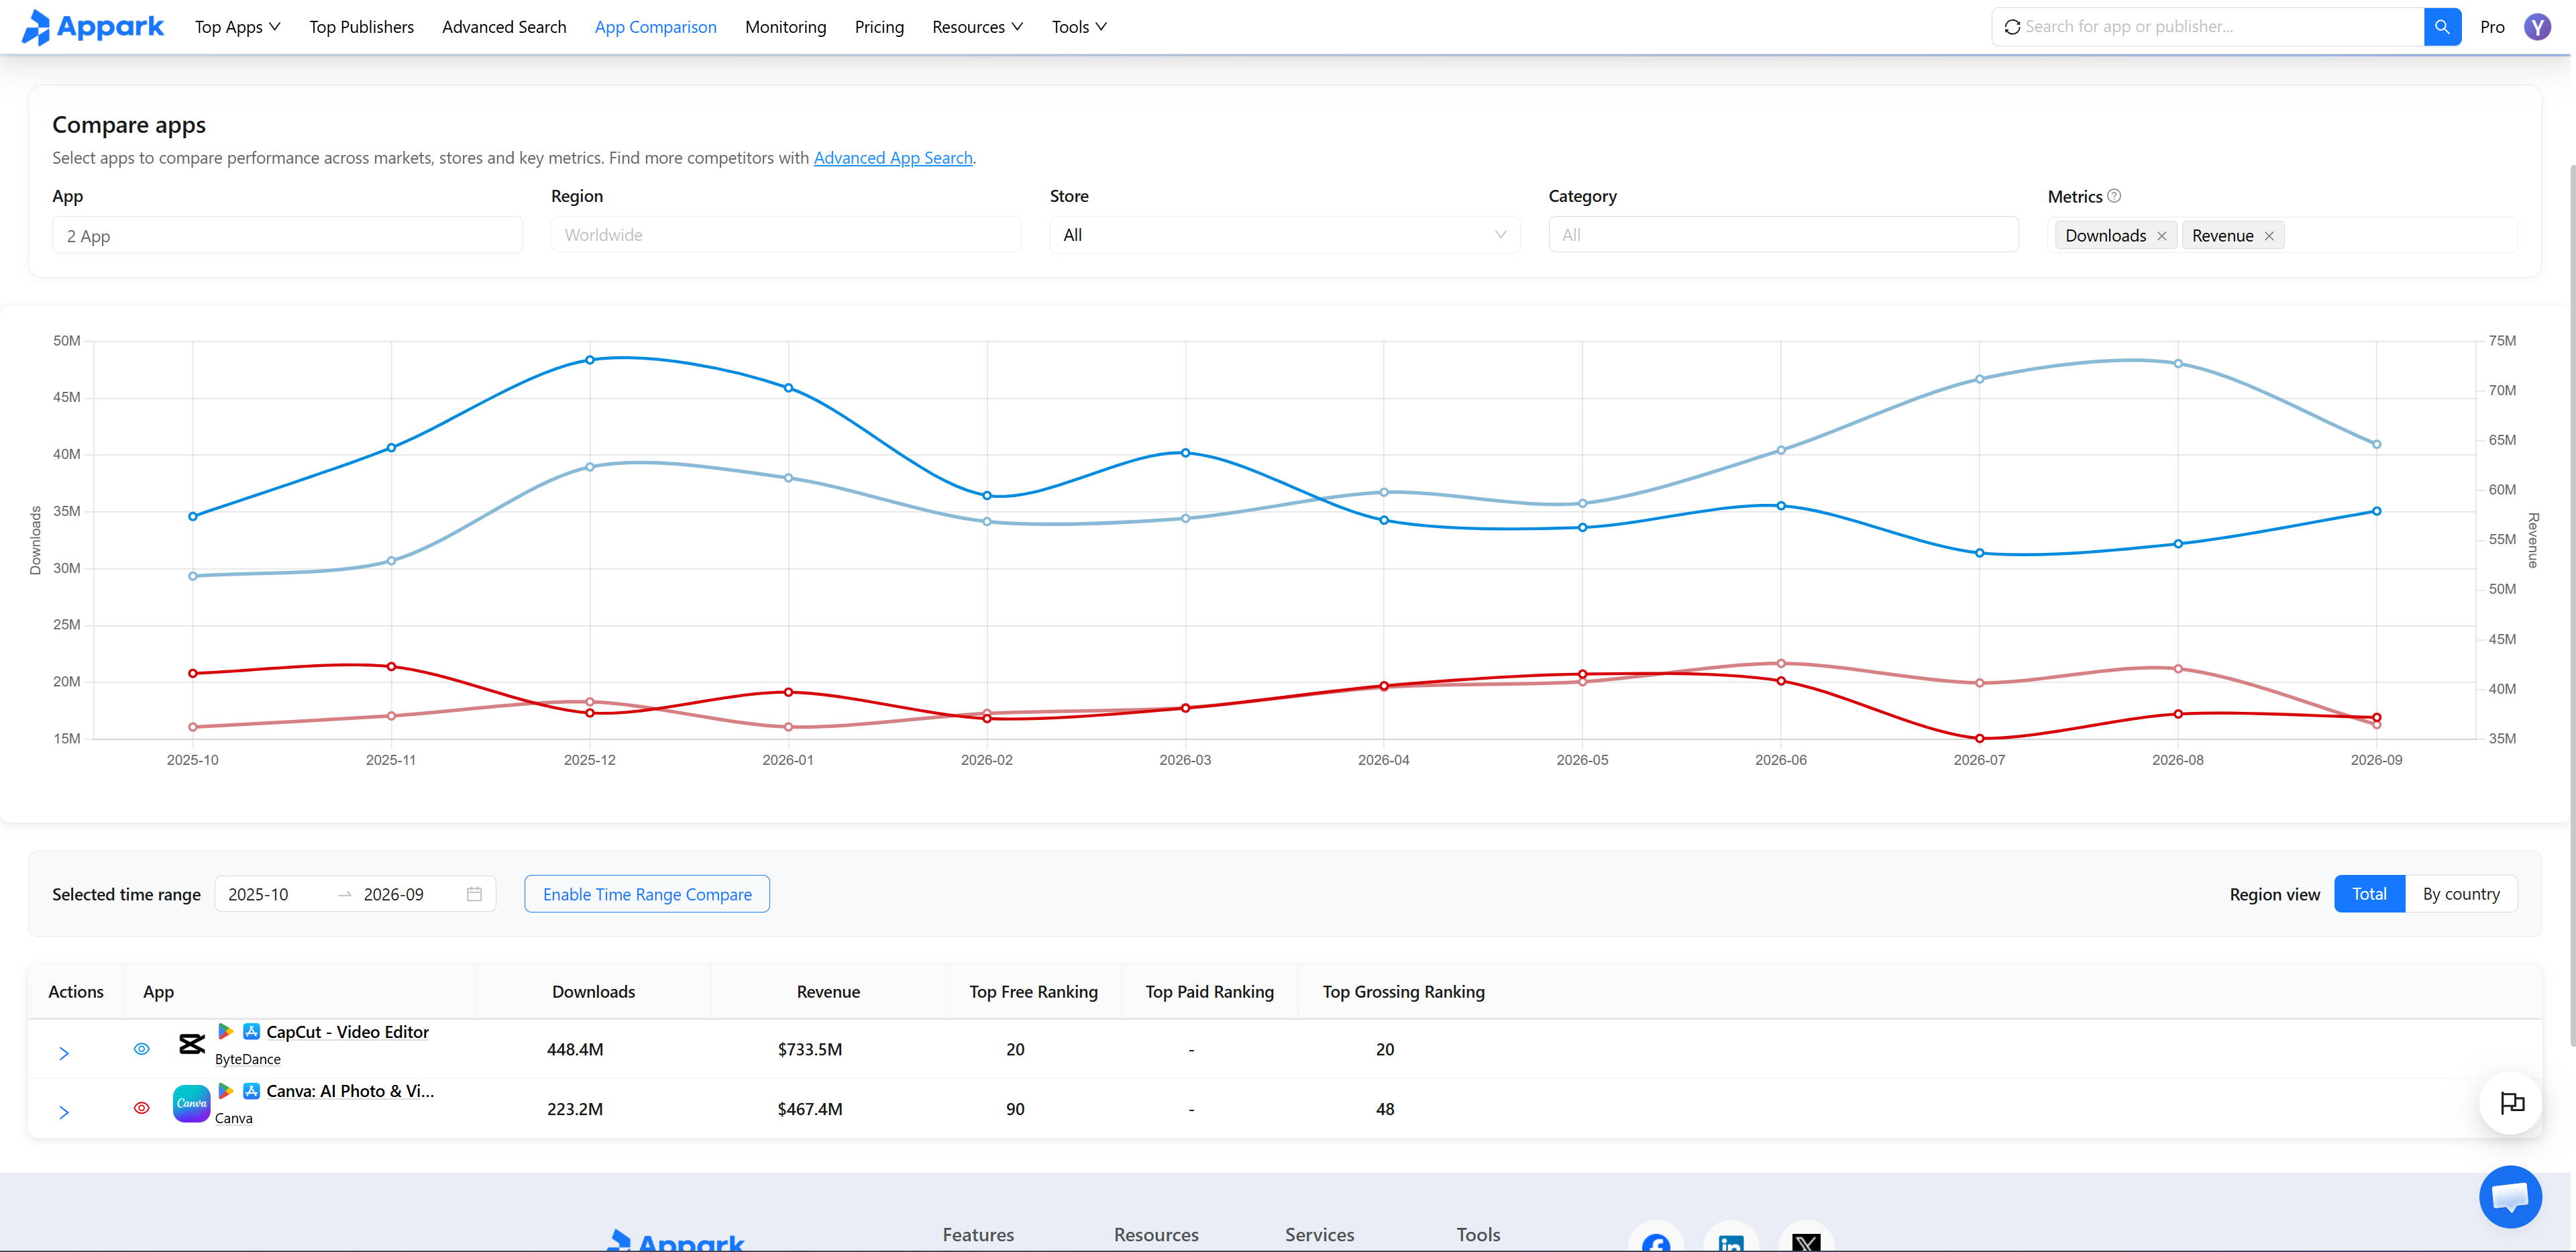Click the Metrics help question icon

click(x=2113, y=196)
